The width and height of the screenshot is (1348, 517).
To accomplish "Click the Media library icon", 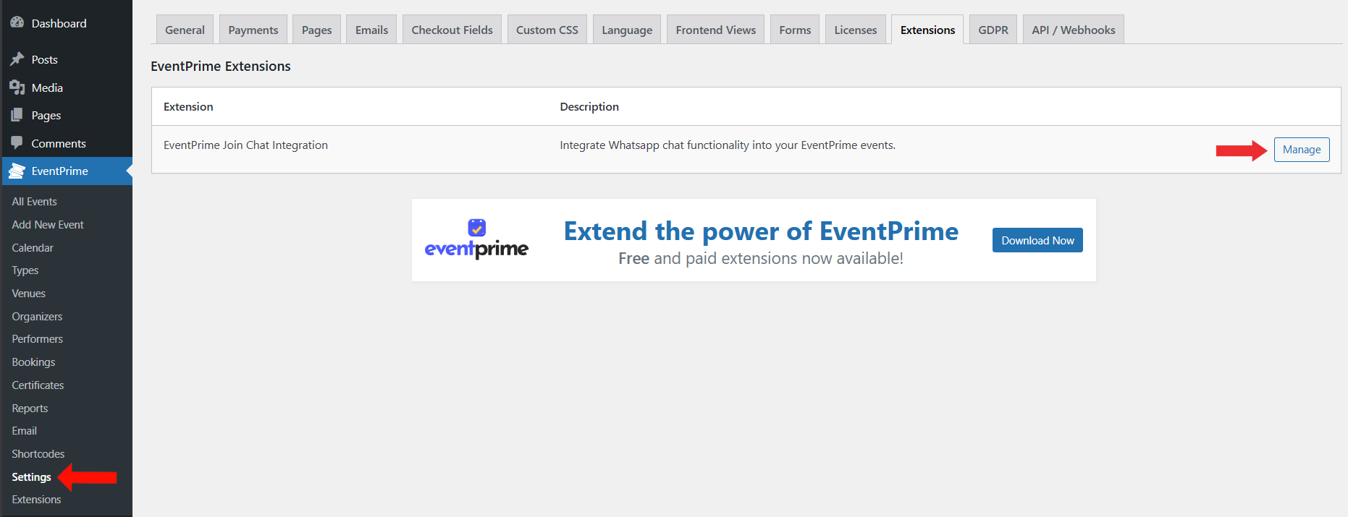I will coord(17,87).
